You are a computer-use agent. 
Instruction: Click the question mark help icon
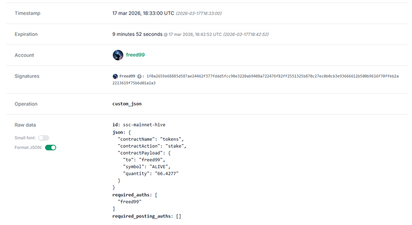pos(139,77)
